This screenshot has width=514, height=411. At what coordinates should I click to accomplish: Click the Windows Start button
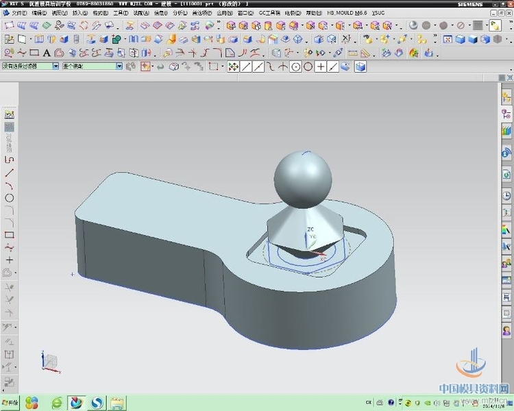click(10, 403)
